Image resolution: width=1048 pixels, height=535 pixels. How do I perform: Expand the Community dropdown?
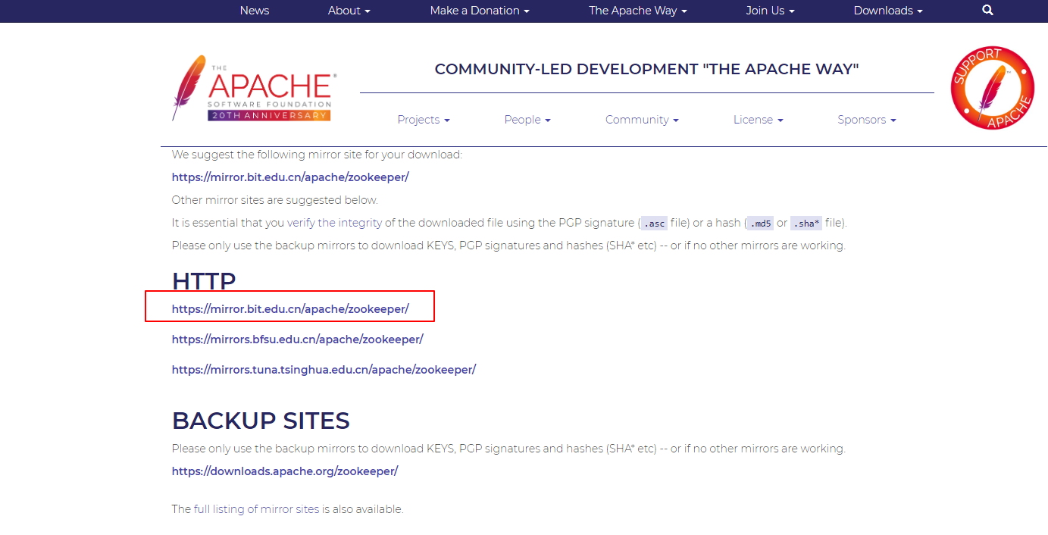coord(642,120)
